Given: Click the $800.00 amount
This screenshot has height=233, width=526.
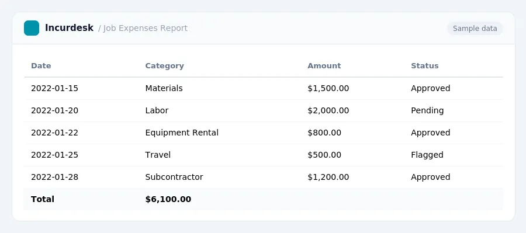Looking at the screenshot, I should (324, 133).
